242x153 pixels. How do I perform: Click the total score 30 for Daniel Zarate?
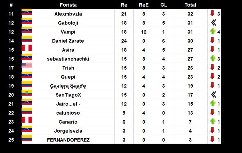coord(190,41)
